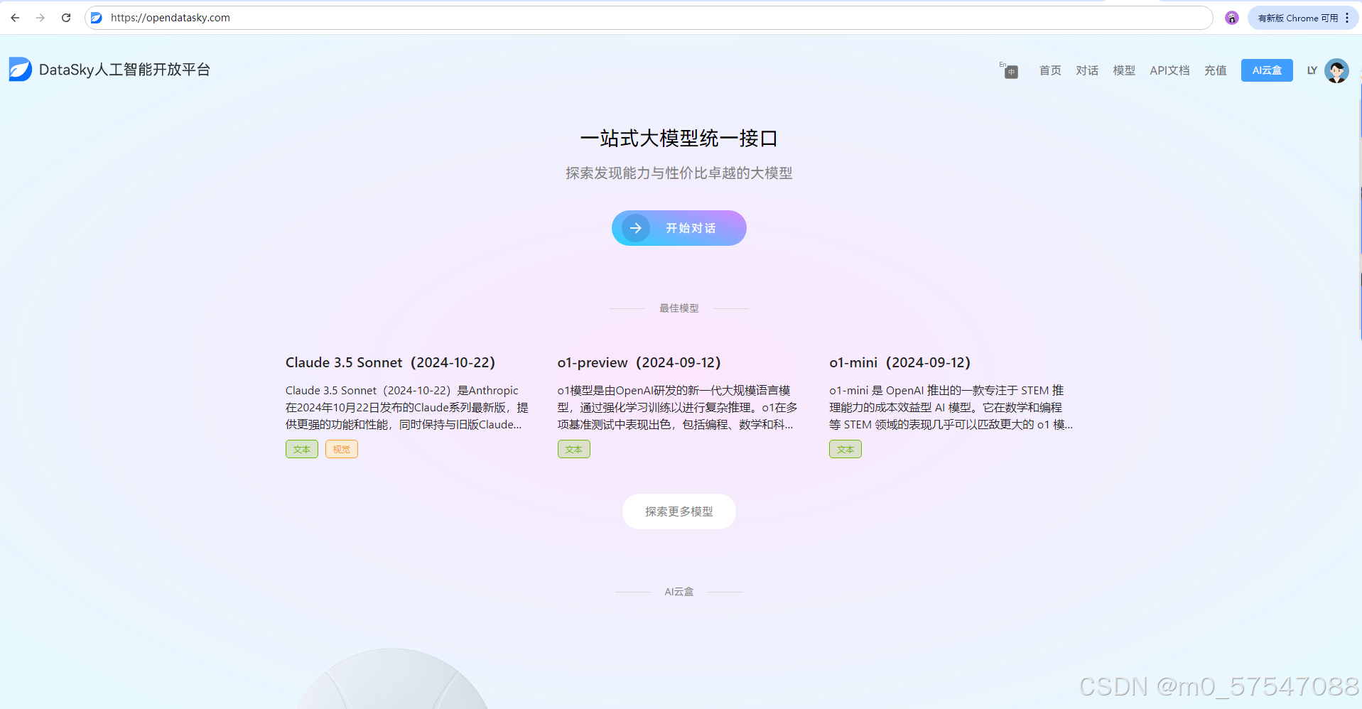Start a chat with 开始对话 button
The height and width of the screenshot is (709, 1362).
coord(679,228)
